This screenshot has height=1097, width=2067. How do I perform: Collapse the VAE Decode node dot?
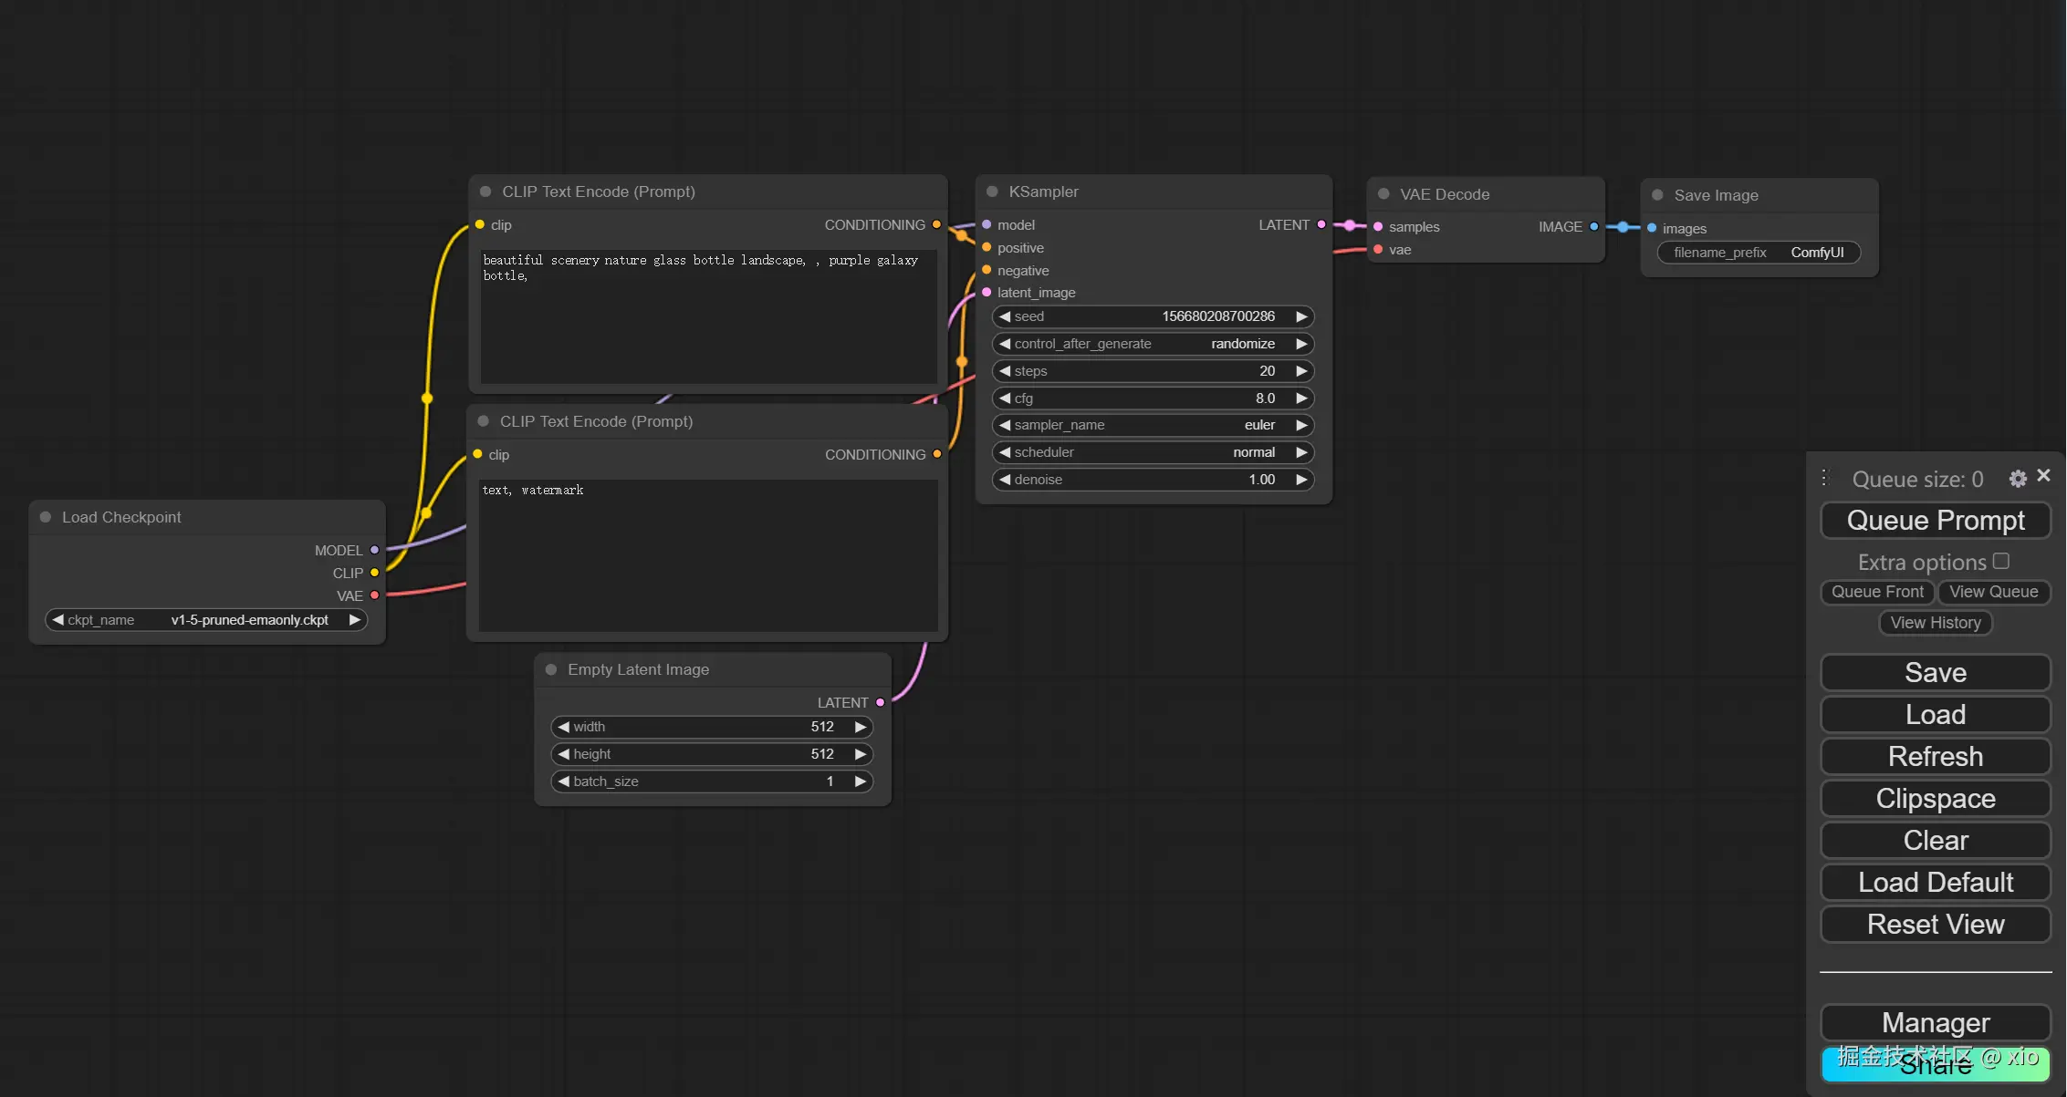tap(1383, 194)
